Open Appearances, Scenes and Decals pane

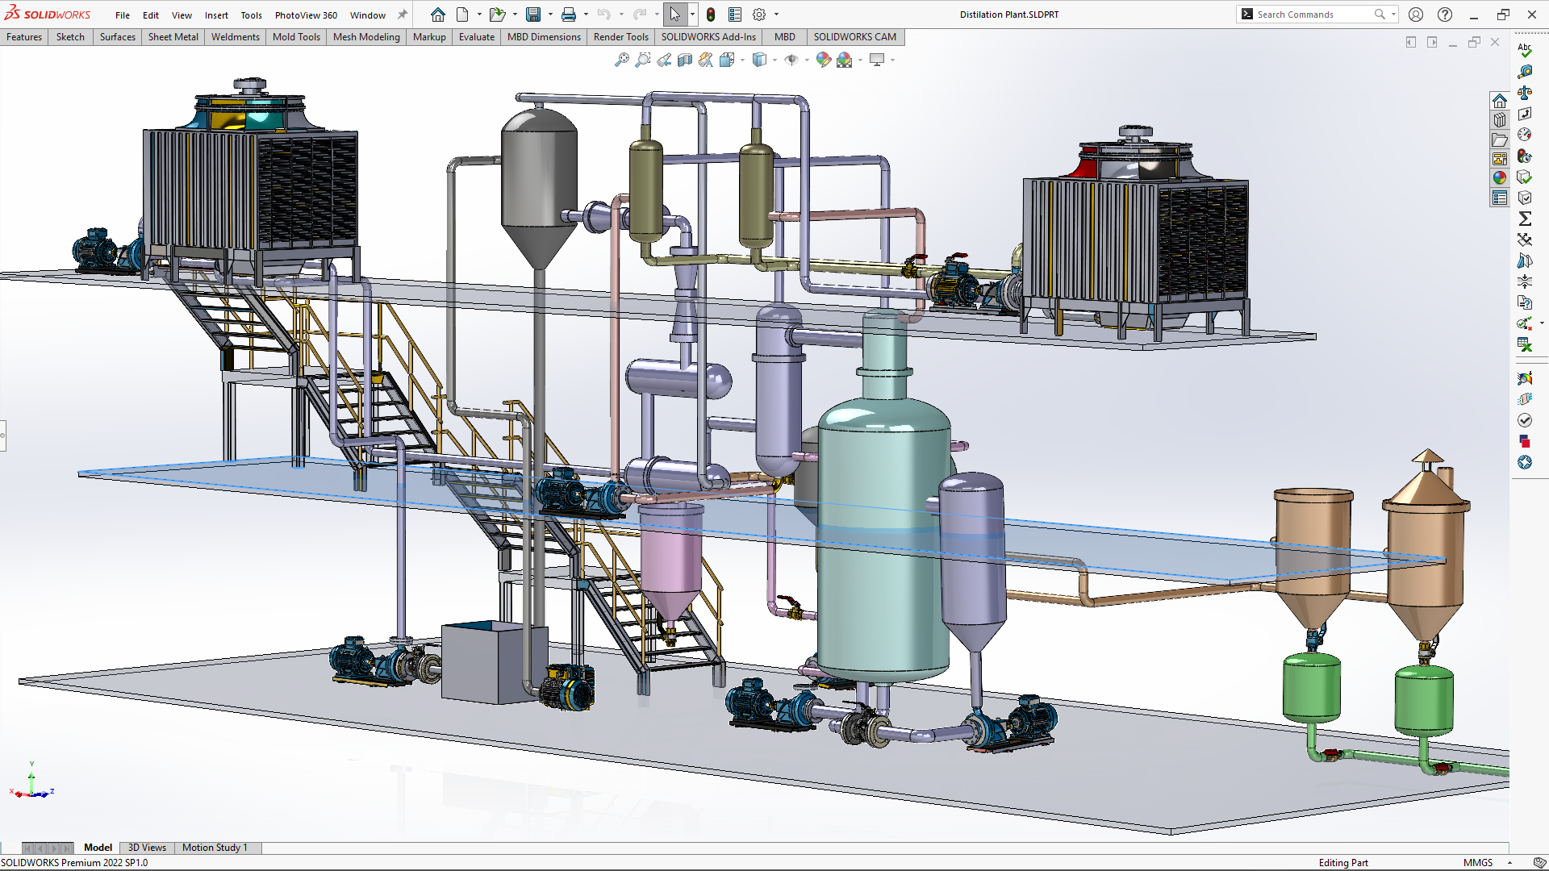pyautogui.click(x=1500, y=178)
